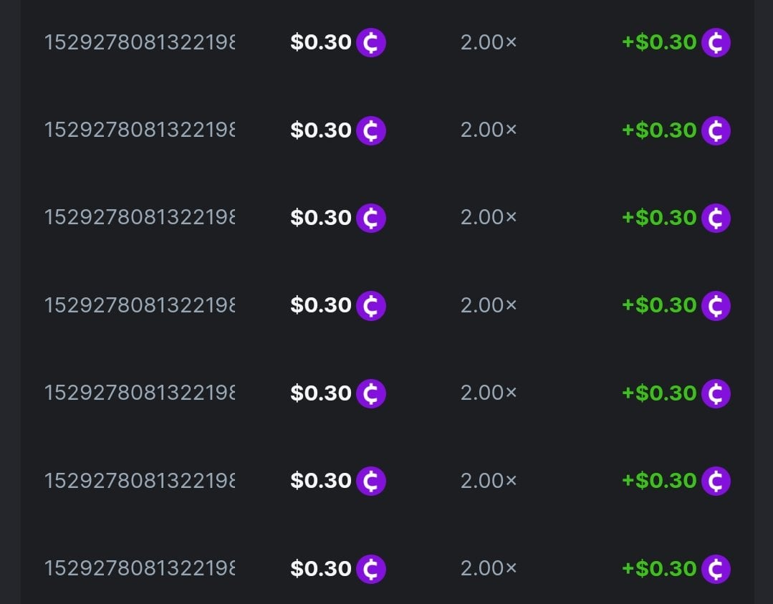Click the bet amount coin icon in the fourth row

coord(371,306)
